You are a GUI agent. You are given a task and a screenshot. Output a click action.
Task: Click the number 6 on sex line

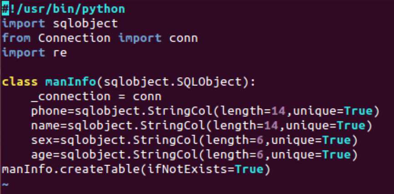click(260, 140)
